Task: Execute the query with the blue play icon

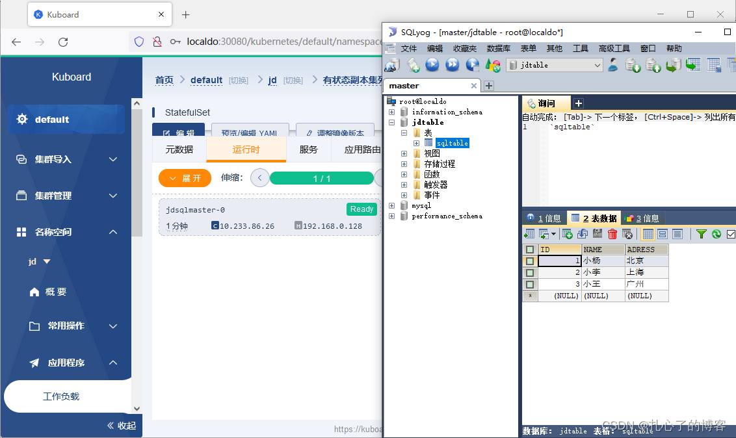Action: click(432, 65)
